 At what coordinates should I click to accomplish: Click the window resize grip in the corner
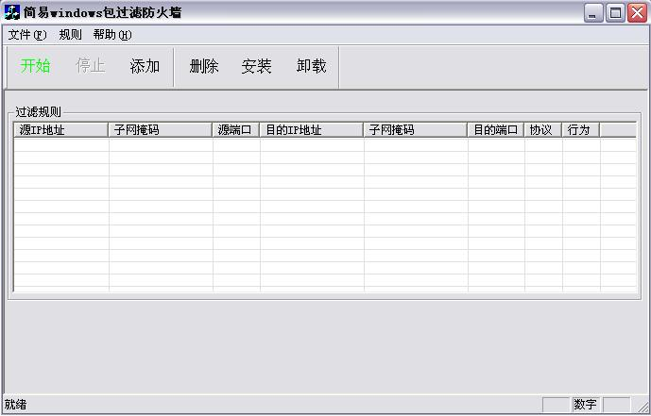643,406
